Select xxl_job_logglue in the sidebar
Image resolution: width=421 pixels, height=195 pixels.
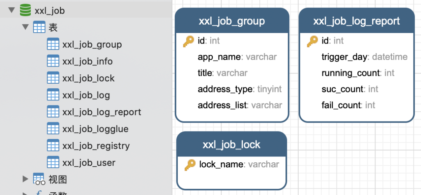[x=95, y=129]
